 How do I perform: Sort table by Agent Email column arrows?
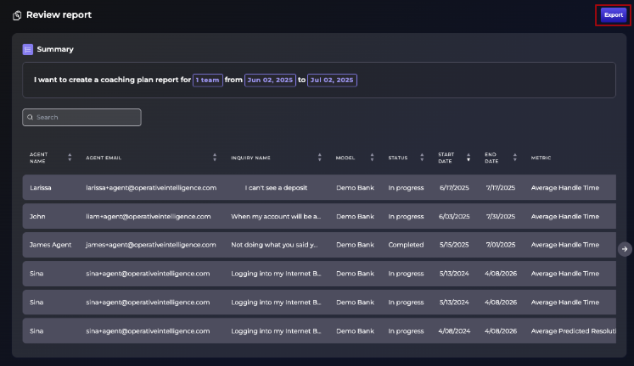(215, 158)
